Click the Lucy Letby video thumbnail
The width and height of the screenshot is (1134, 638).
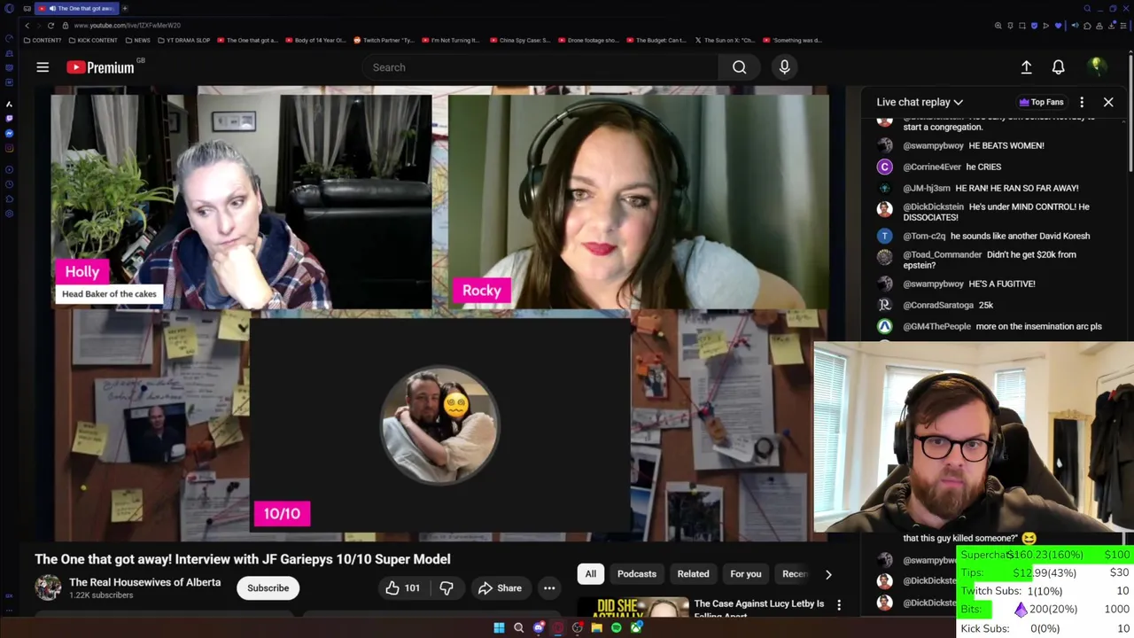(x=633, y=608)
